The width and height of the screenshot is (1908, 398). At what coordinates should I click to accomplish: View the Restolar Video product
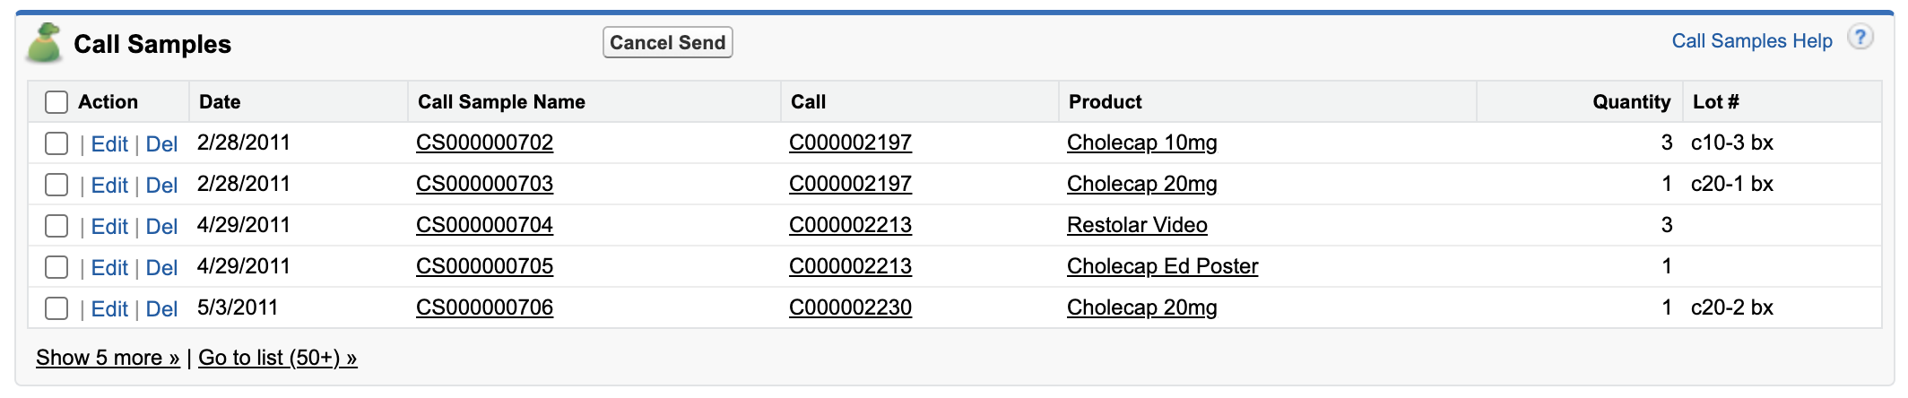(x=1137, y=225)
